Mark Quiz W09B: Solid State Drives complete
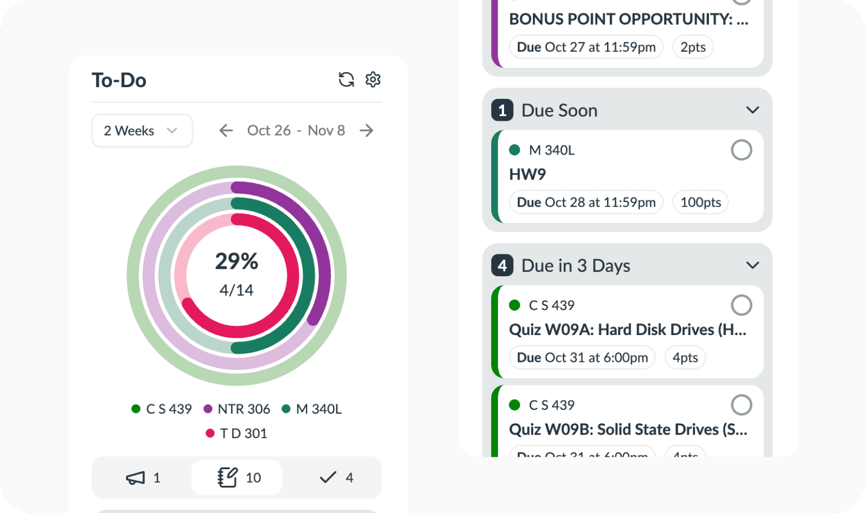 (x=742, y=405)
